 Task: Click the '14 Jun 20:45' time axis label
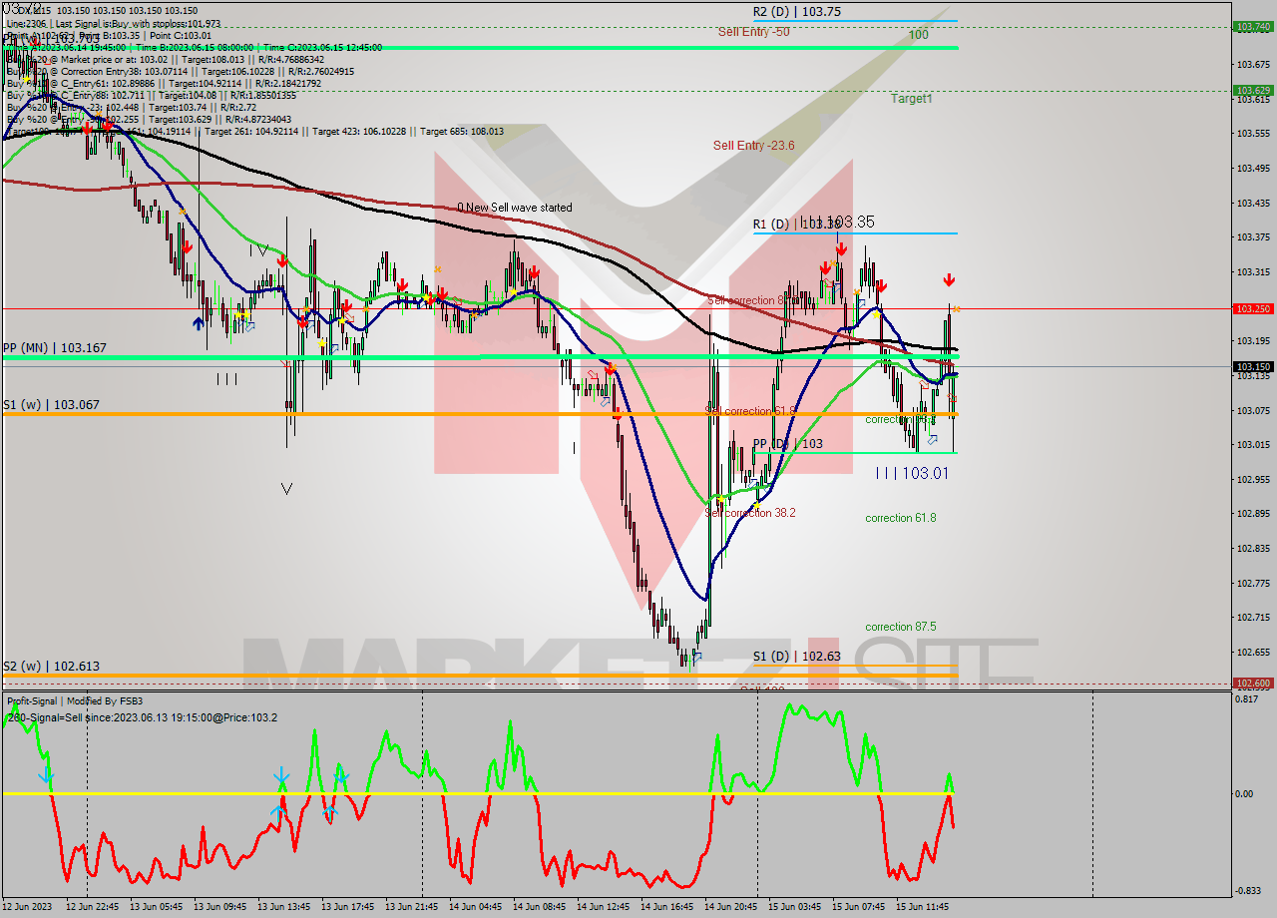click(731, 907)
